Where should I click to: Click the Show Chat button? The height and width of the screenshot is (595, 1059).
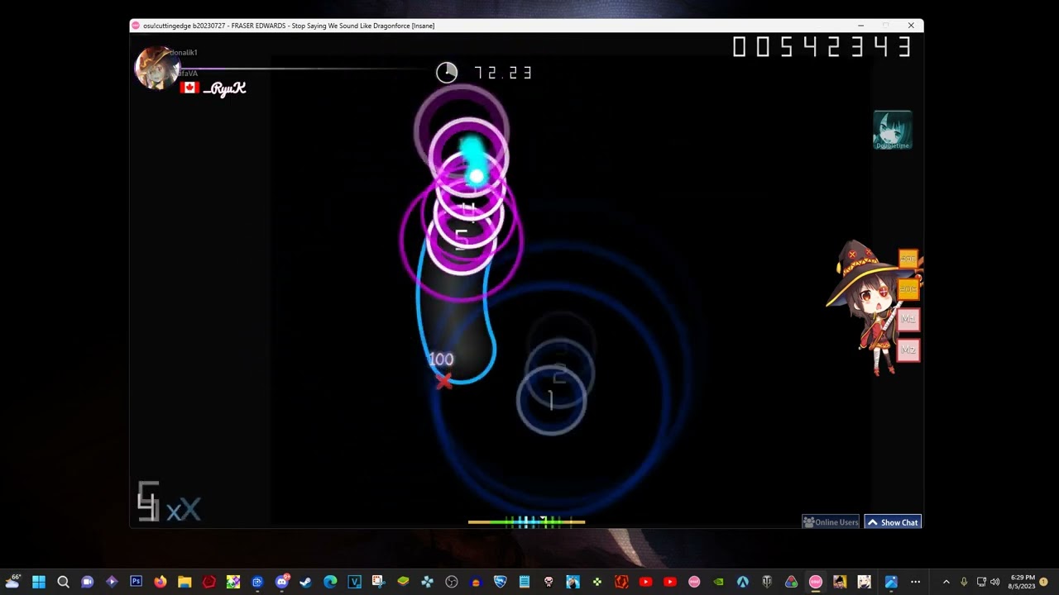(893, 522)
